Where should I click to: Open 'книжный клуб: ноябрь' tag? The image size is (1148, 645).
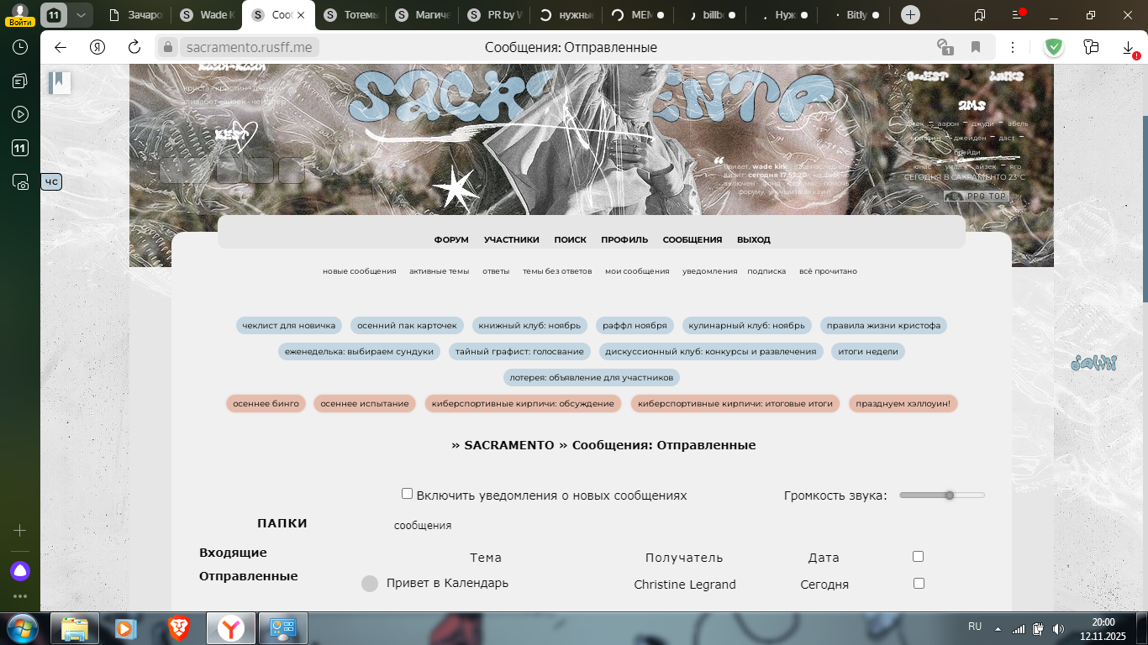(x=530, y=325)
